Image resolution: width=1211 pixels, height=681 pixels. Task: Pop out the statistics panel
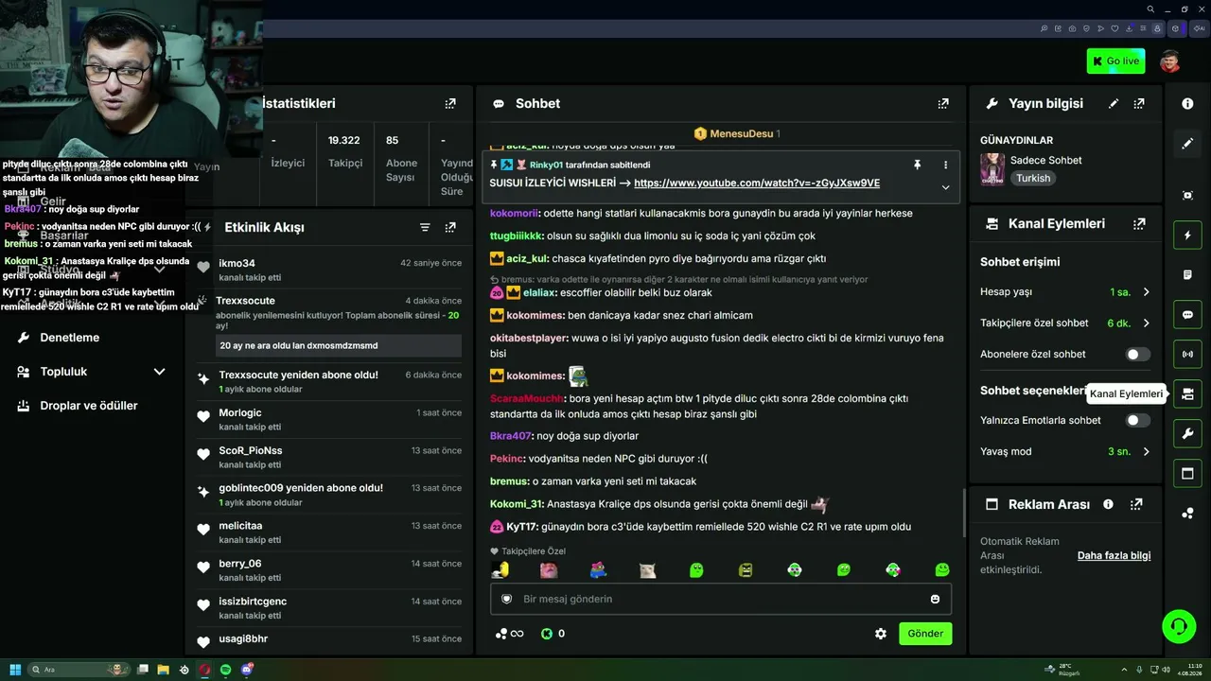(x=450, y=103)
